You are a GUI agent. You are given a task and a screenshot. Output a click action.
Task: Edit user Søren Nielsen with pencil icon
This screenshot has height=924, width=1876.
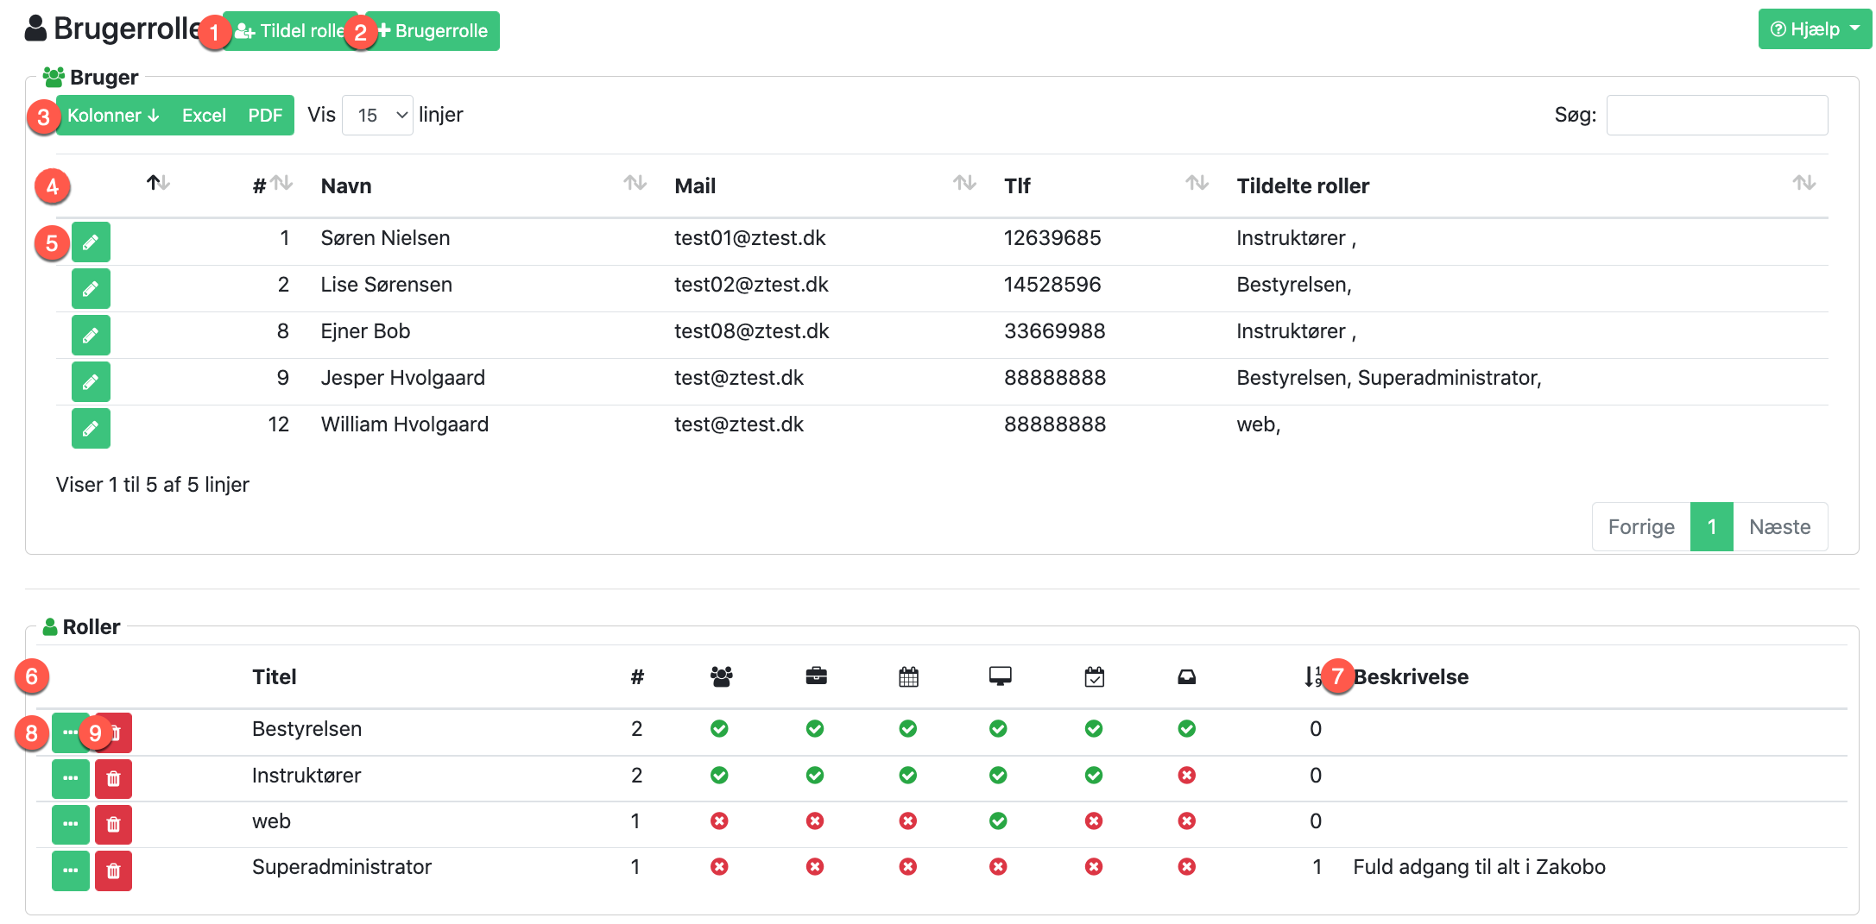[x=91, y=242]
